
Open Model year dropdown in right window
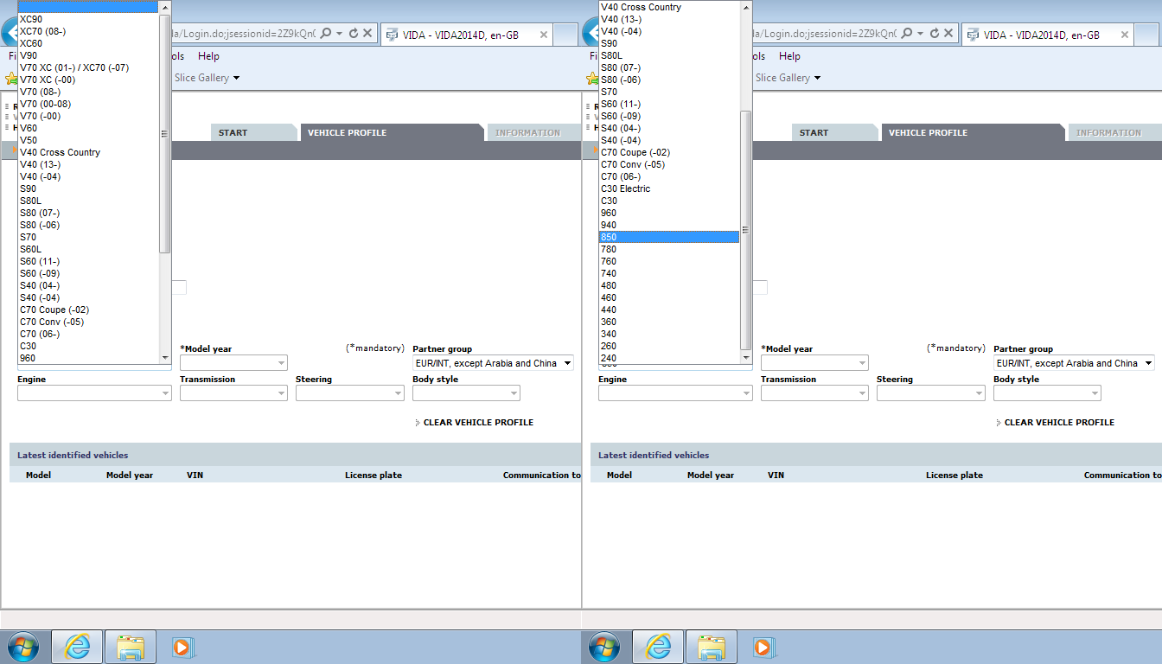tap(814, 363)
